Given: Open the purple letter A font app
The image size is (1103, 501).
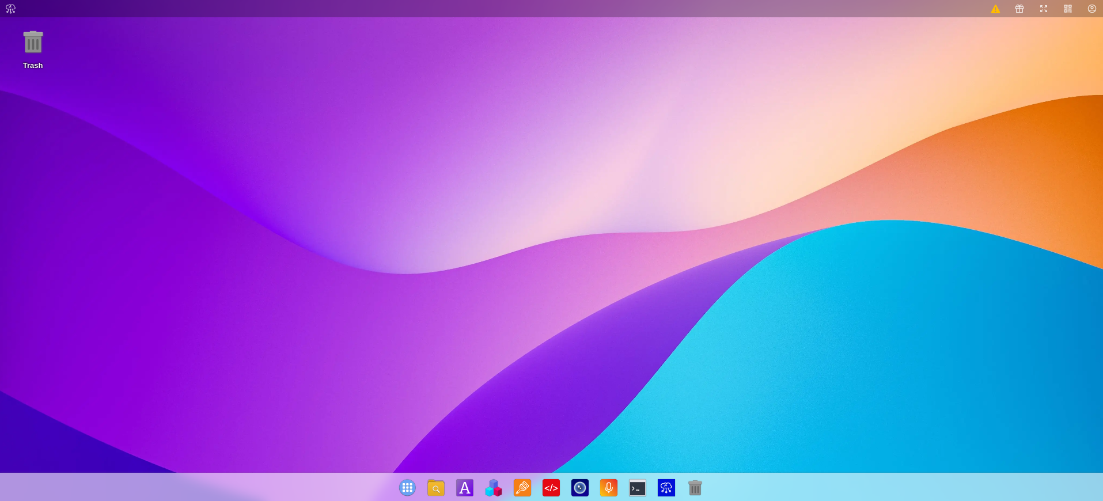Looking at the screenshot, I should 465,488.
